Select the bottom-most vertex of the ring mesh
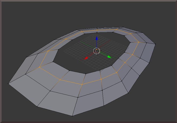 [72, 116]
